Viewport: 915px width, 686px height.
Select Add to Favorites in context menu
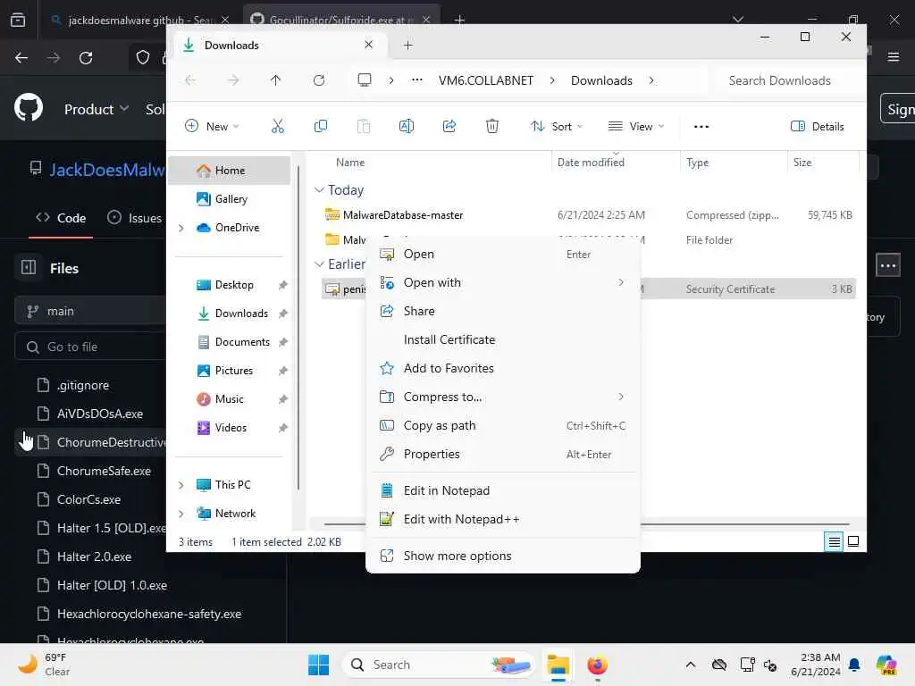(x=502, y=369)
